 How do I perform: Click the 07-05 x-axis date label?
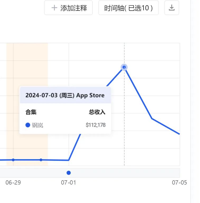point(179,182)
